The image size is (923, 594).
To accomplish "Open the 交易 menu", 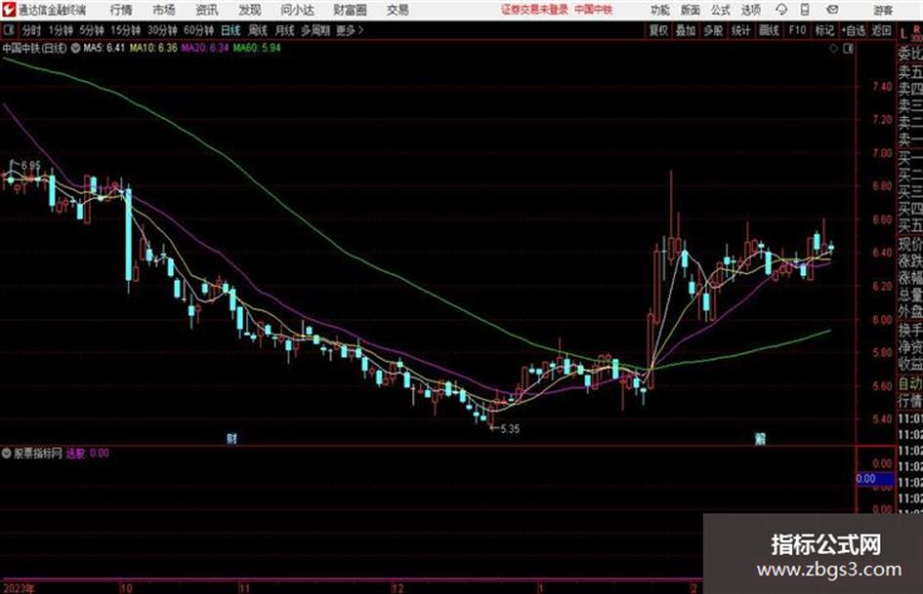I will pyautogui.click(x=398, y=10).
